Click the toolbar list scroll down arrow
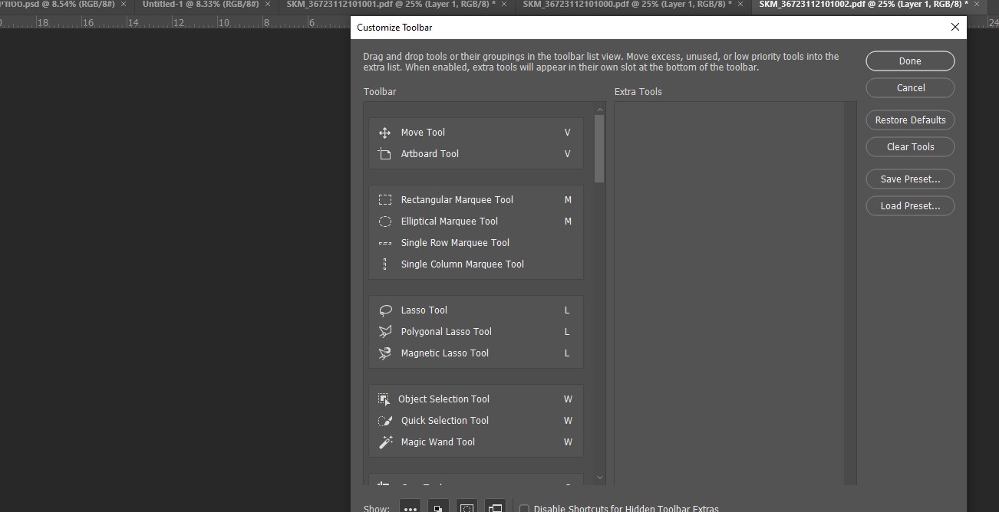Viewport: 999px width, 512px height. pyautogui.click(x=600, y=478)
